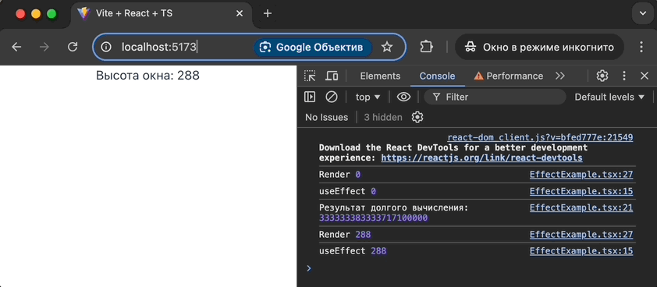Show the console sidebar
This screenshot has height=287, width=657.
[310, 97]
